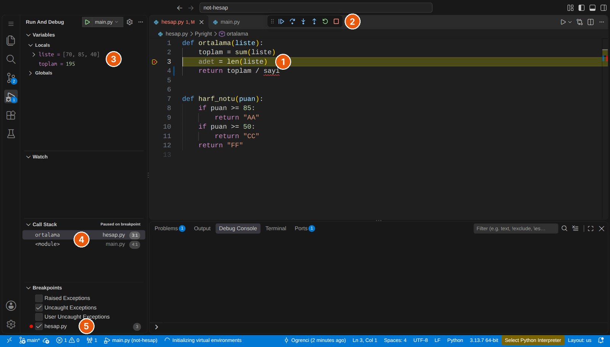Viewport: 610px width, 347px height.
Task: Click the Debug Console filter field
Action: (x=515, y=229)
